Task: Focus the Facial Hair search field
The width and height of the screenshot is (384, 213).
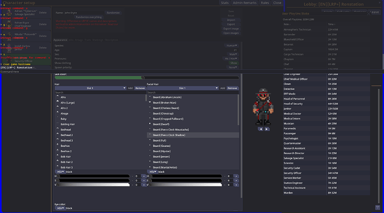Action: (x=193, y=92)
